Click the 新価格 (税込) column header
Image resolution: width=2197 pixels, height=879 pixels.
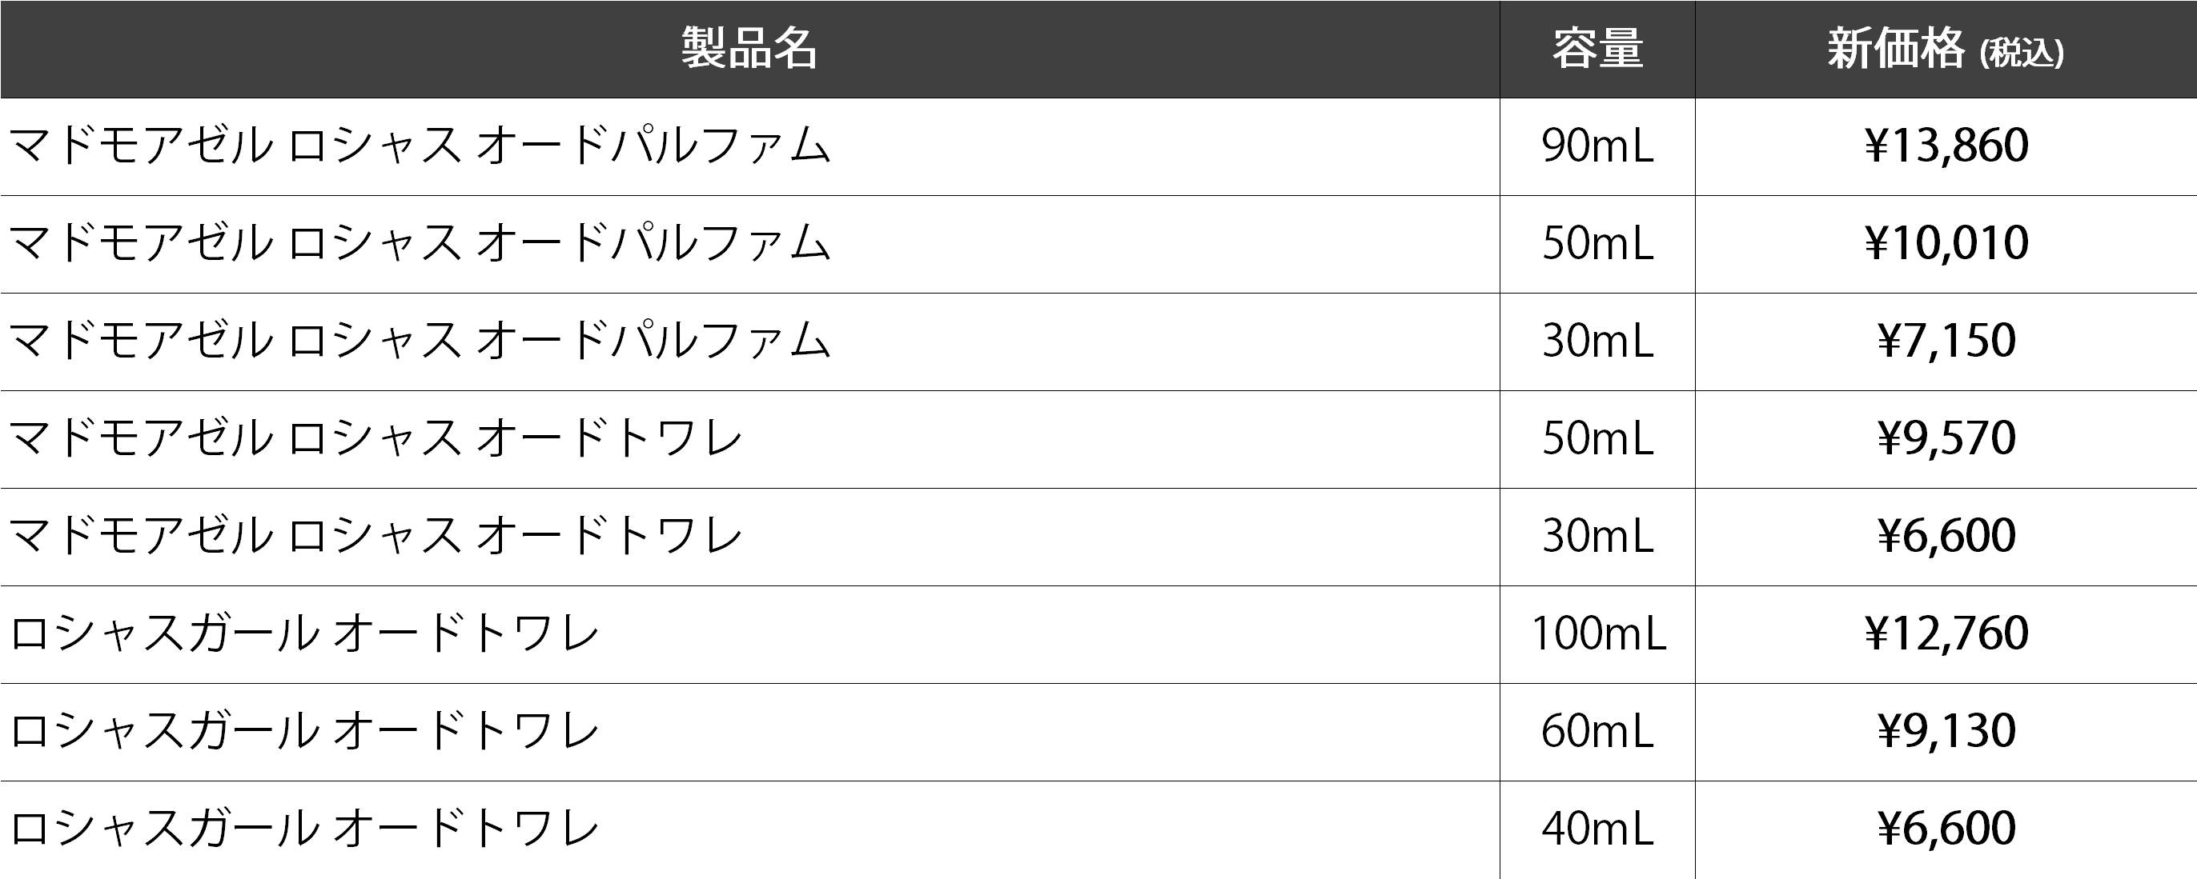coord(1946,50)
